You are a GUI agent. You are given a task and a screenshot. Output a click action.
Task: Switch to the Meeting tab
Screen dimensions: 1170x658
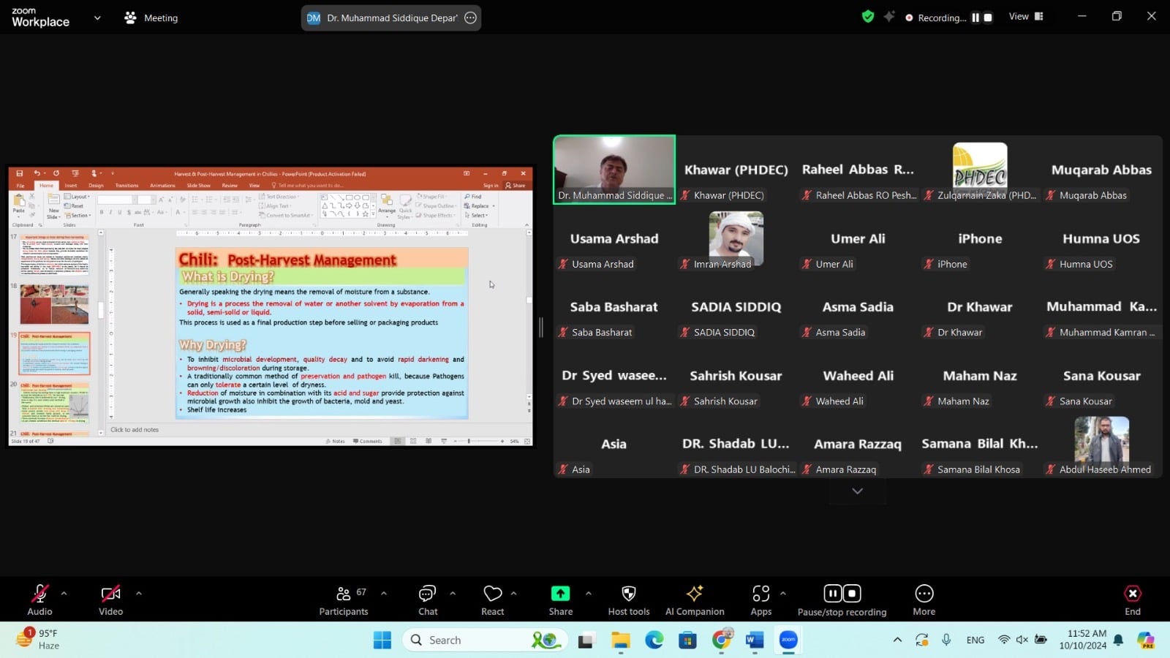pos(151,18)
